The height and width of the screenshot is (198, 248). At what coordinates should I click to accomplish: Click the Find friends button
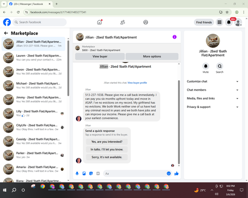(204, 22)
